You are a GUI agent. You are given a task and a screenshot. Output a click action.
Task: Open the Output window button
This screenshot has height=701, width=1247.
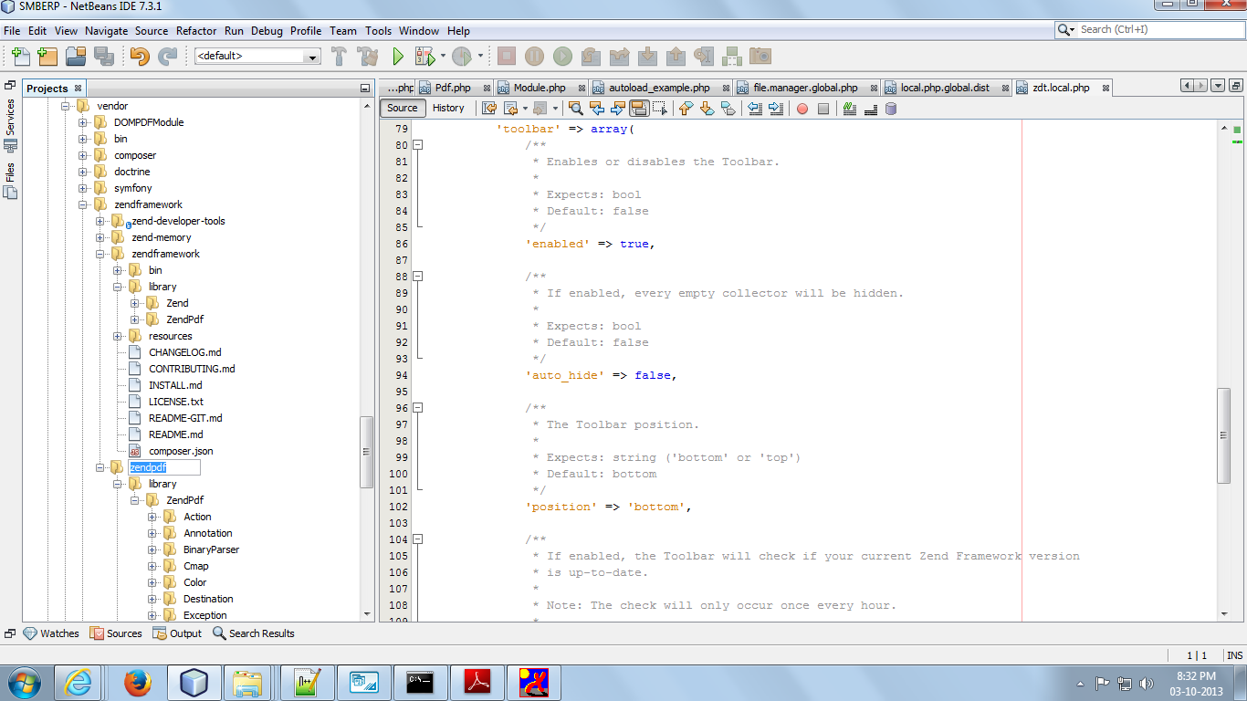pyautogui.click(x=177, y=633)
